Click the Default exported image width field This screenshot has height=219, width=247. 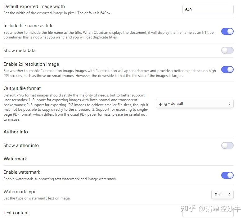208,10
